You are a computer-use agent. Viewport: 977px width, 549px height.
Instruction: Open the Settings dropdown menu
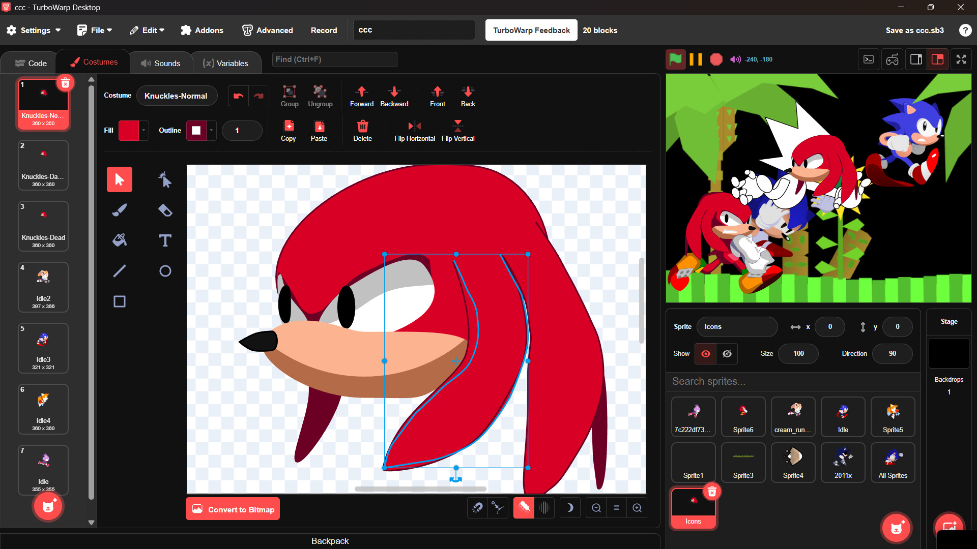[34, 30]
